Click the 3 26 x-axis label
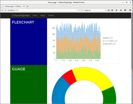The height and width of the screenshot is (104, 133). [x=97, y=60]
